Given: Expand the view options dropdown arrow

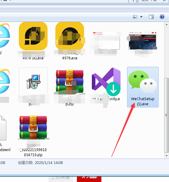Looking at the screenshot, I should pos(141,17).
